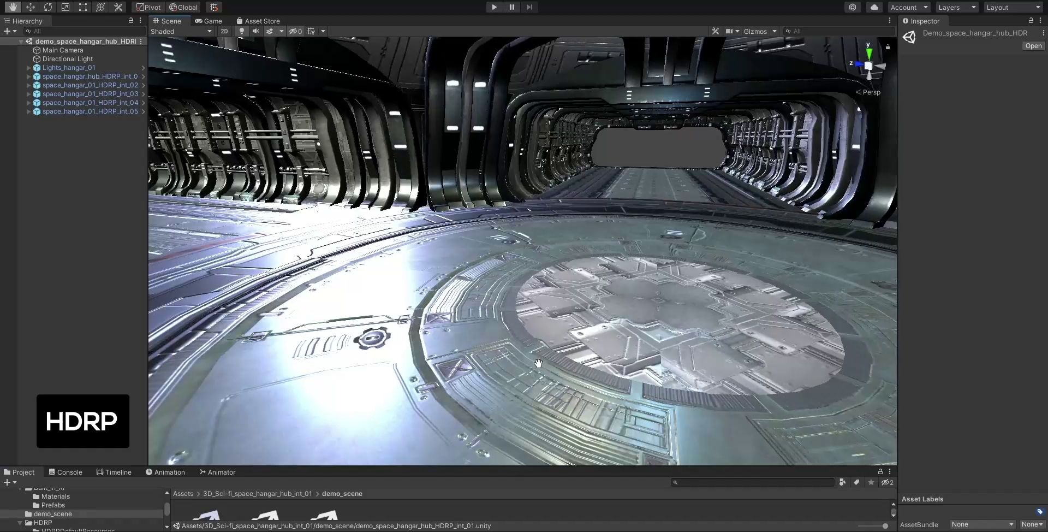Open Layout dropdown

pyautogui.click(x=1014, y=7)
